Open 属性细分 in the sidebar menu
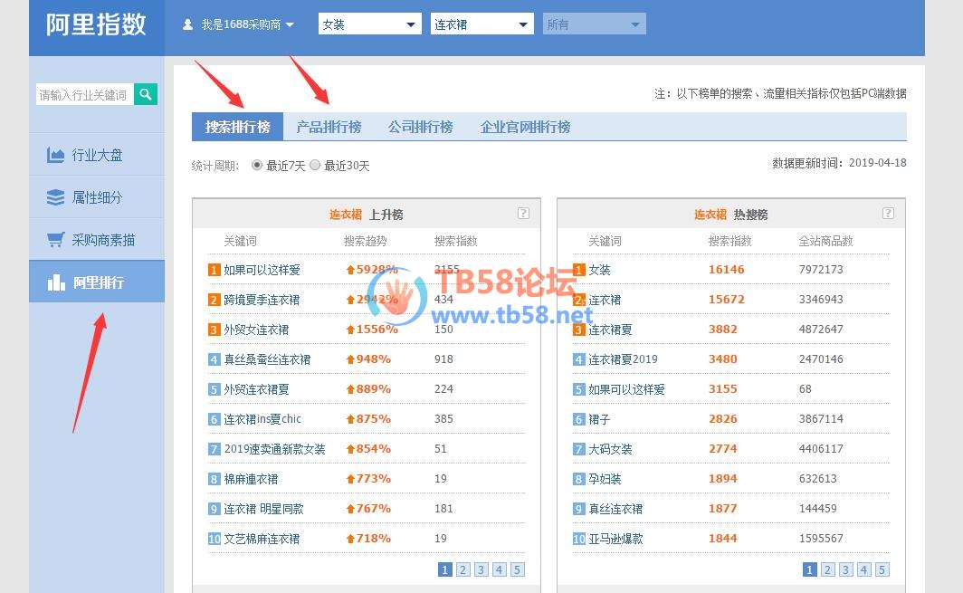 tap(97, 197)
